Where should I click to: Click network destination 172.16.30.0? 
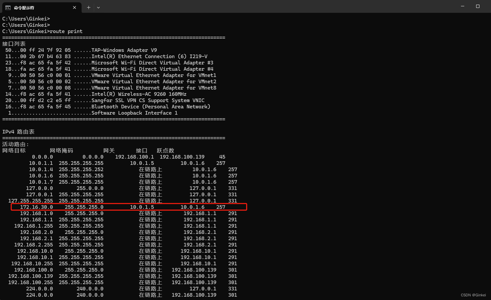(37, 207)
